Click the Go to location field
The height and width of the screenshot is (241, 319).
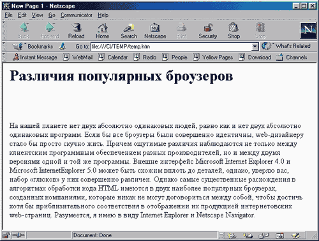[x=171, y=47]
